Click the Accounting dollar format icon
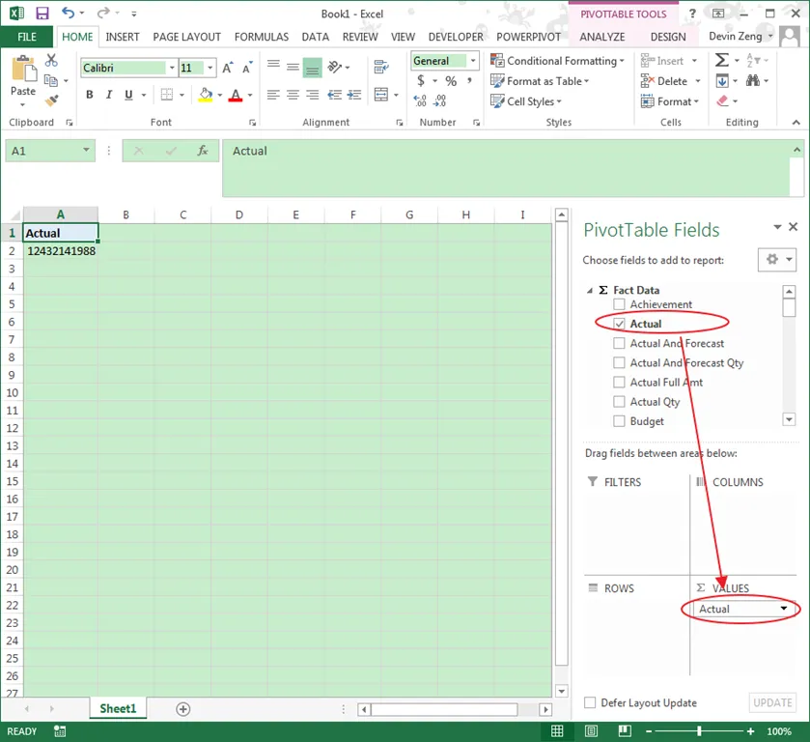 421,80
